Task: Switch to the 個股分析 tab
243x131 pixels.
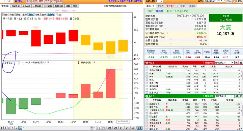Action: pyautogui.click(x=59, y=6)
